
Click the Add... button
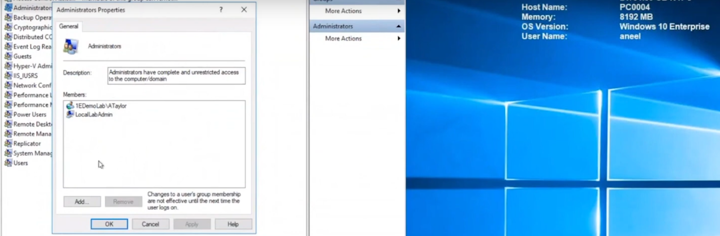click(82, 201)
